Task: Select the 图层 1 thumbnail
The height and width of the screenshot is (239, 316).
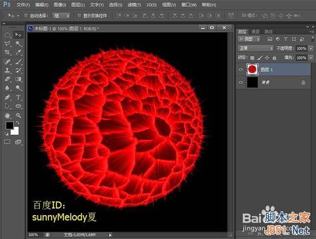Action: tap(252, 69)
